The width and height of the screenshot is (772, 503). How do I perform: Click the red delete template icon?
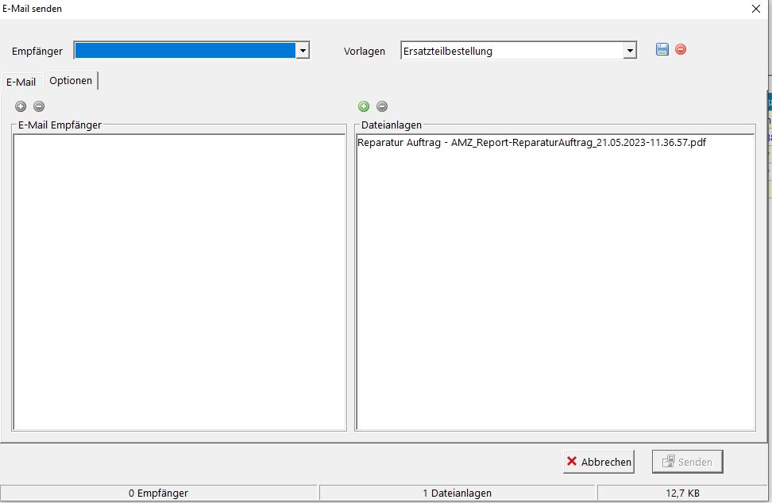coord(681,49)
